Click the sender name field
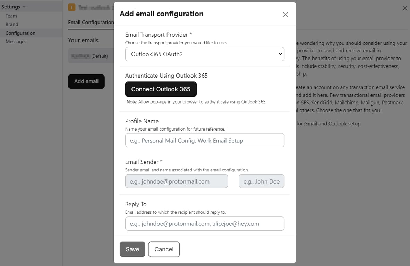The width and height of the screenshot is (410, 266). [261, 181]
